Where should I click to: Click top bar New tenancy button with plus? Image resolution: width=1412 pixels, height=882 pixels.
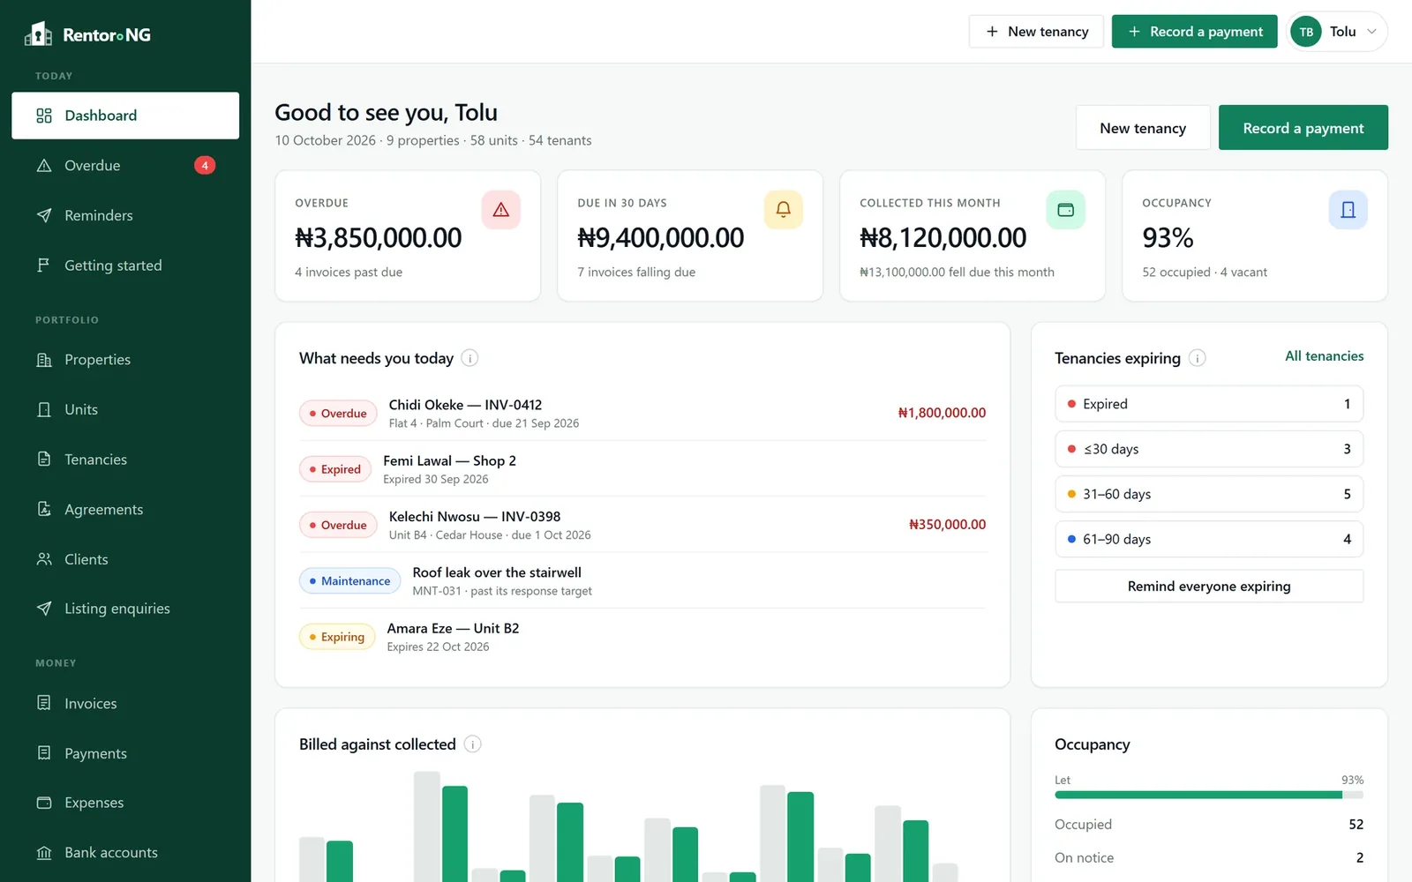[x=1036, y=32]
